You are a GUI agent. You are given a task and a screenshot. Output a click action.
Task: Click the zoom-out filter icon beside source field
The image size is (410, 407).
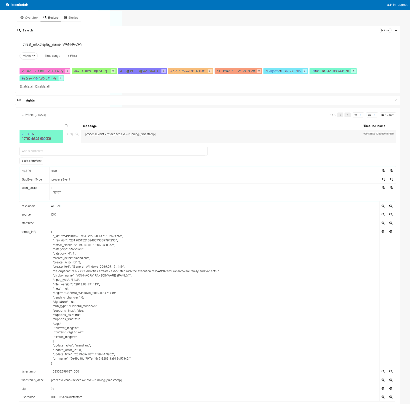(x=391, y=214)
